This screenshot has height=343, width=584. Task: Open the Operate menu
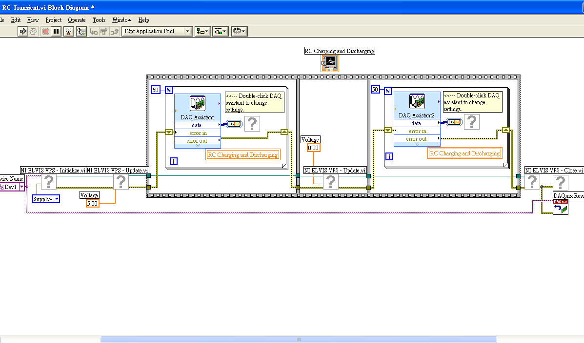[x=77, y=20]
